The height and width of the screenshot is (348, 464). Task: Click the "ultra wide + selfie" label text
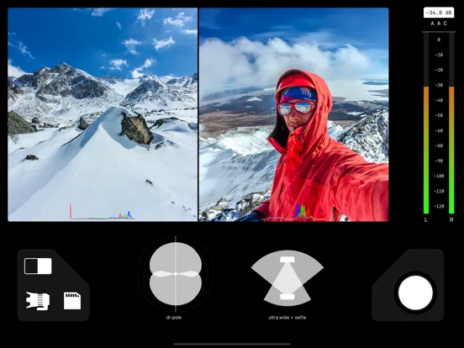tap(287, 318)
